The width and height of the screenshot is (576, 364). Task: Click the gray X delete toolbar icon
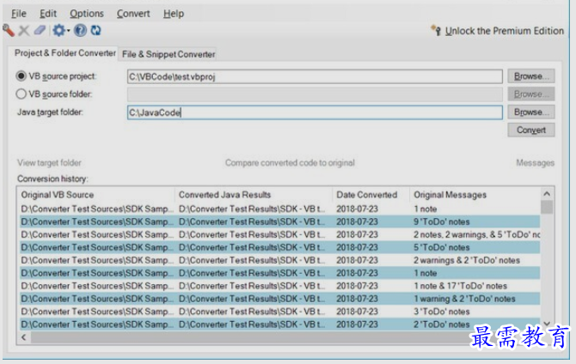[24, 30]
